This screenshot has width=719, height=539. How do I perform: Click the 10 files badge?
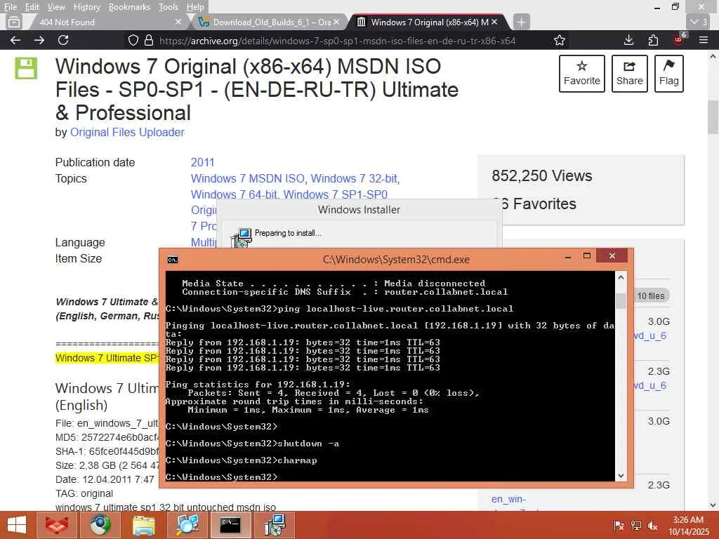coord(651,295)
